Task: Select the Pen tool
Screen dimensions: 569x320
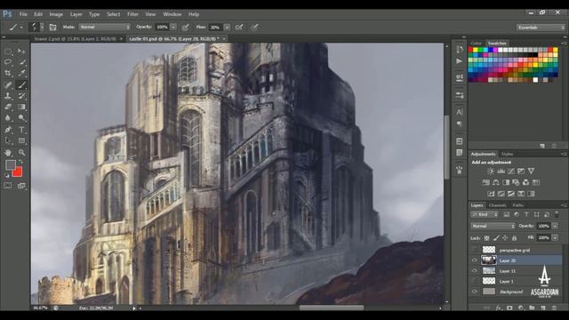Action: [x=8, y=130]
